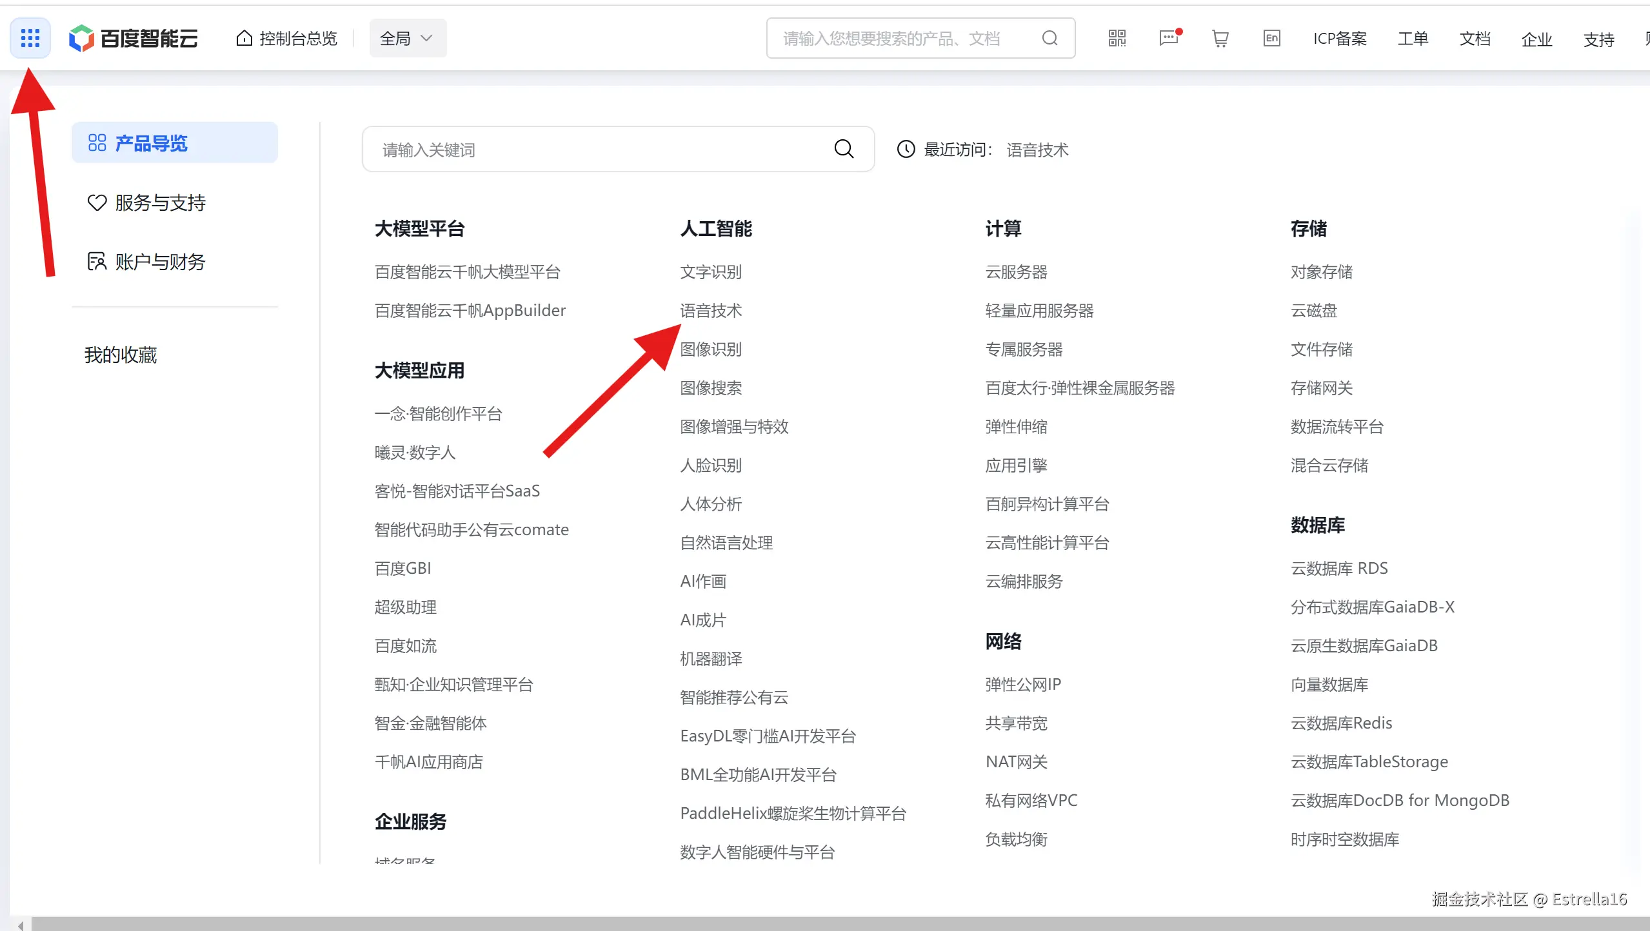Image resolution: width=1650 pixels, height=931 pixels.
Task: Open 云数据库 RDS link
Action: point(1338,569)
